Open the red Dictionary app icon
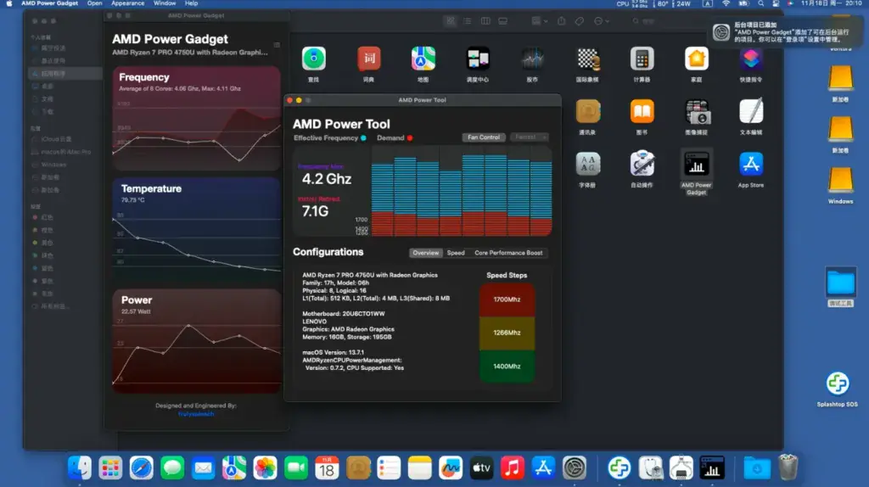869x487 pixels. pos(368,59)
